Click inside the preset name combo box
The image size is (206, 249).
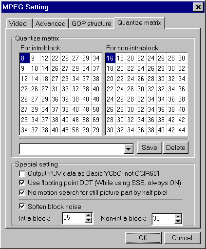tap(72, 149)
